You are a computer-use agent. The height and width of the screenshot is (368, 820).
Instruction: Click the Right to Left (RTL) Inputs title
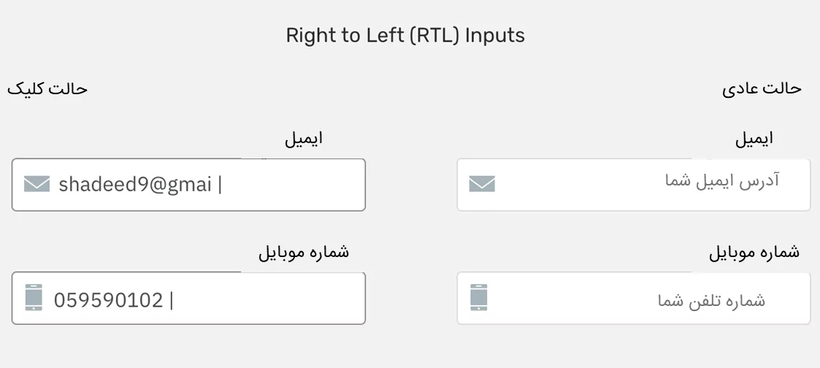[405, 35]
